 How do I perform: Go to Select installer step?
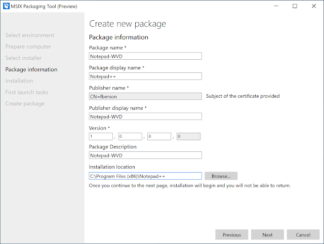click(23, 58)
